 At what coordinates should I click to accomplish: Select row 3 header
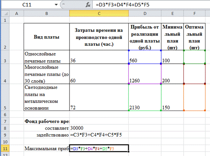[x=5, y=57]
